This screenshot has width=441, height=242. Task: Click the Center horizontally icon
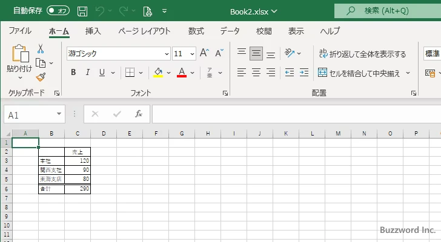click(256, 73)
